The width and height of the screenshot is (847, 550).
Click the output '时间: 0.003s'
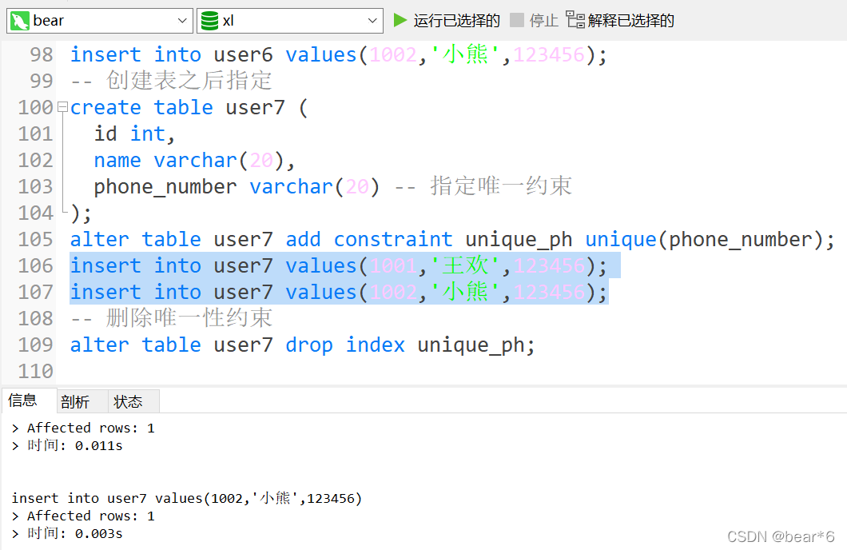[x=74, y=533]
